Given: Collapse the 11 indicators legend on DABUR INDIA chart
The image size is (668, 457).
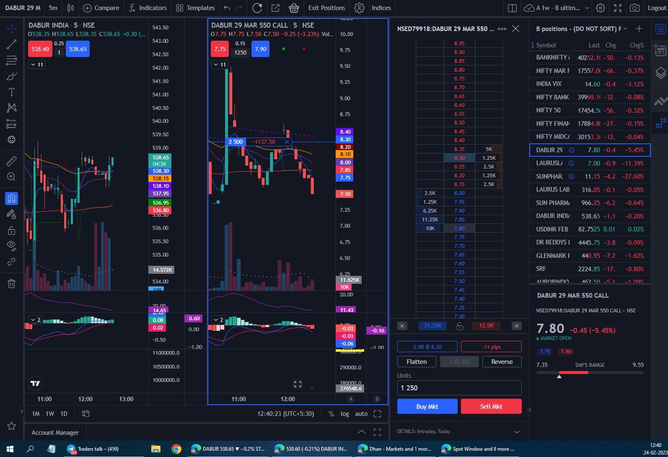Looking at the screenshot, I should tap(37, 65).
